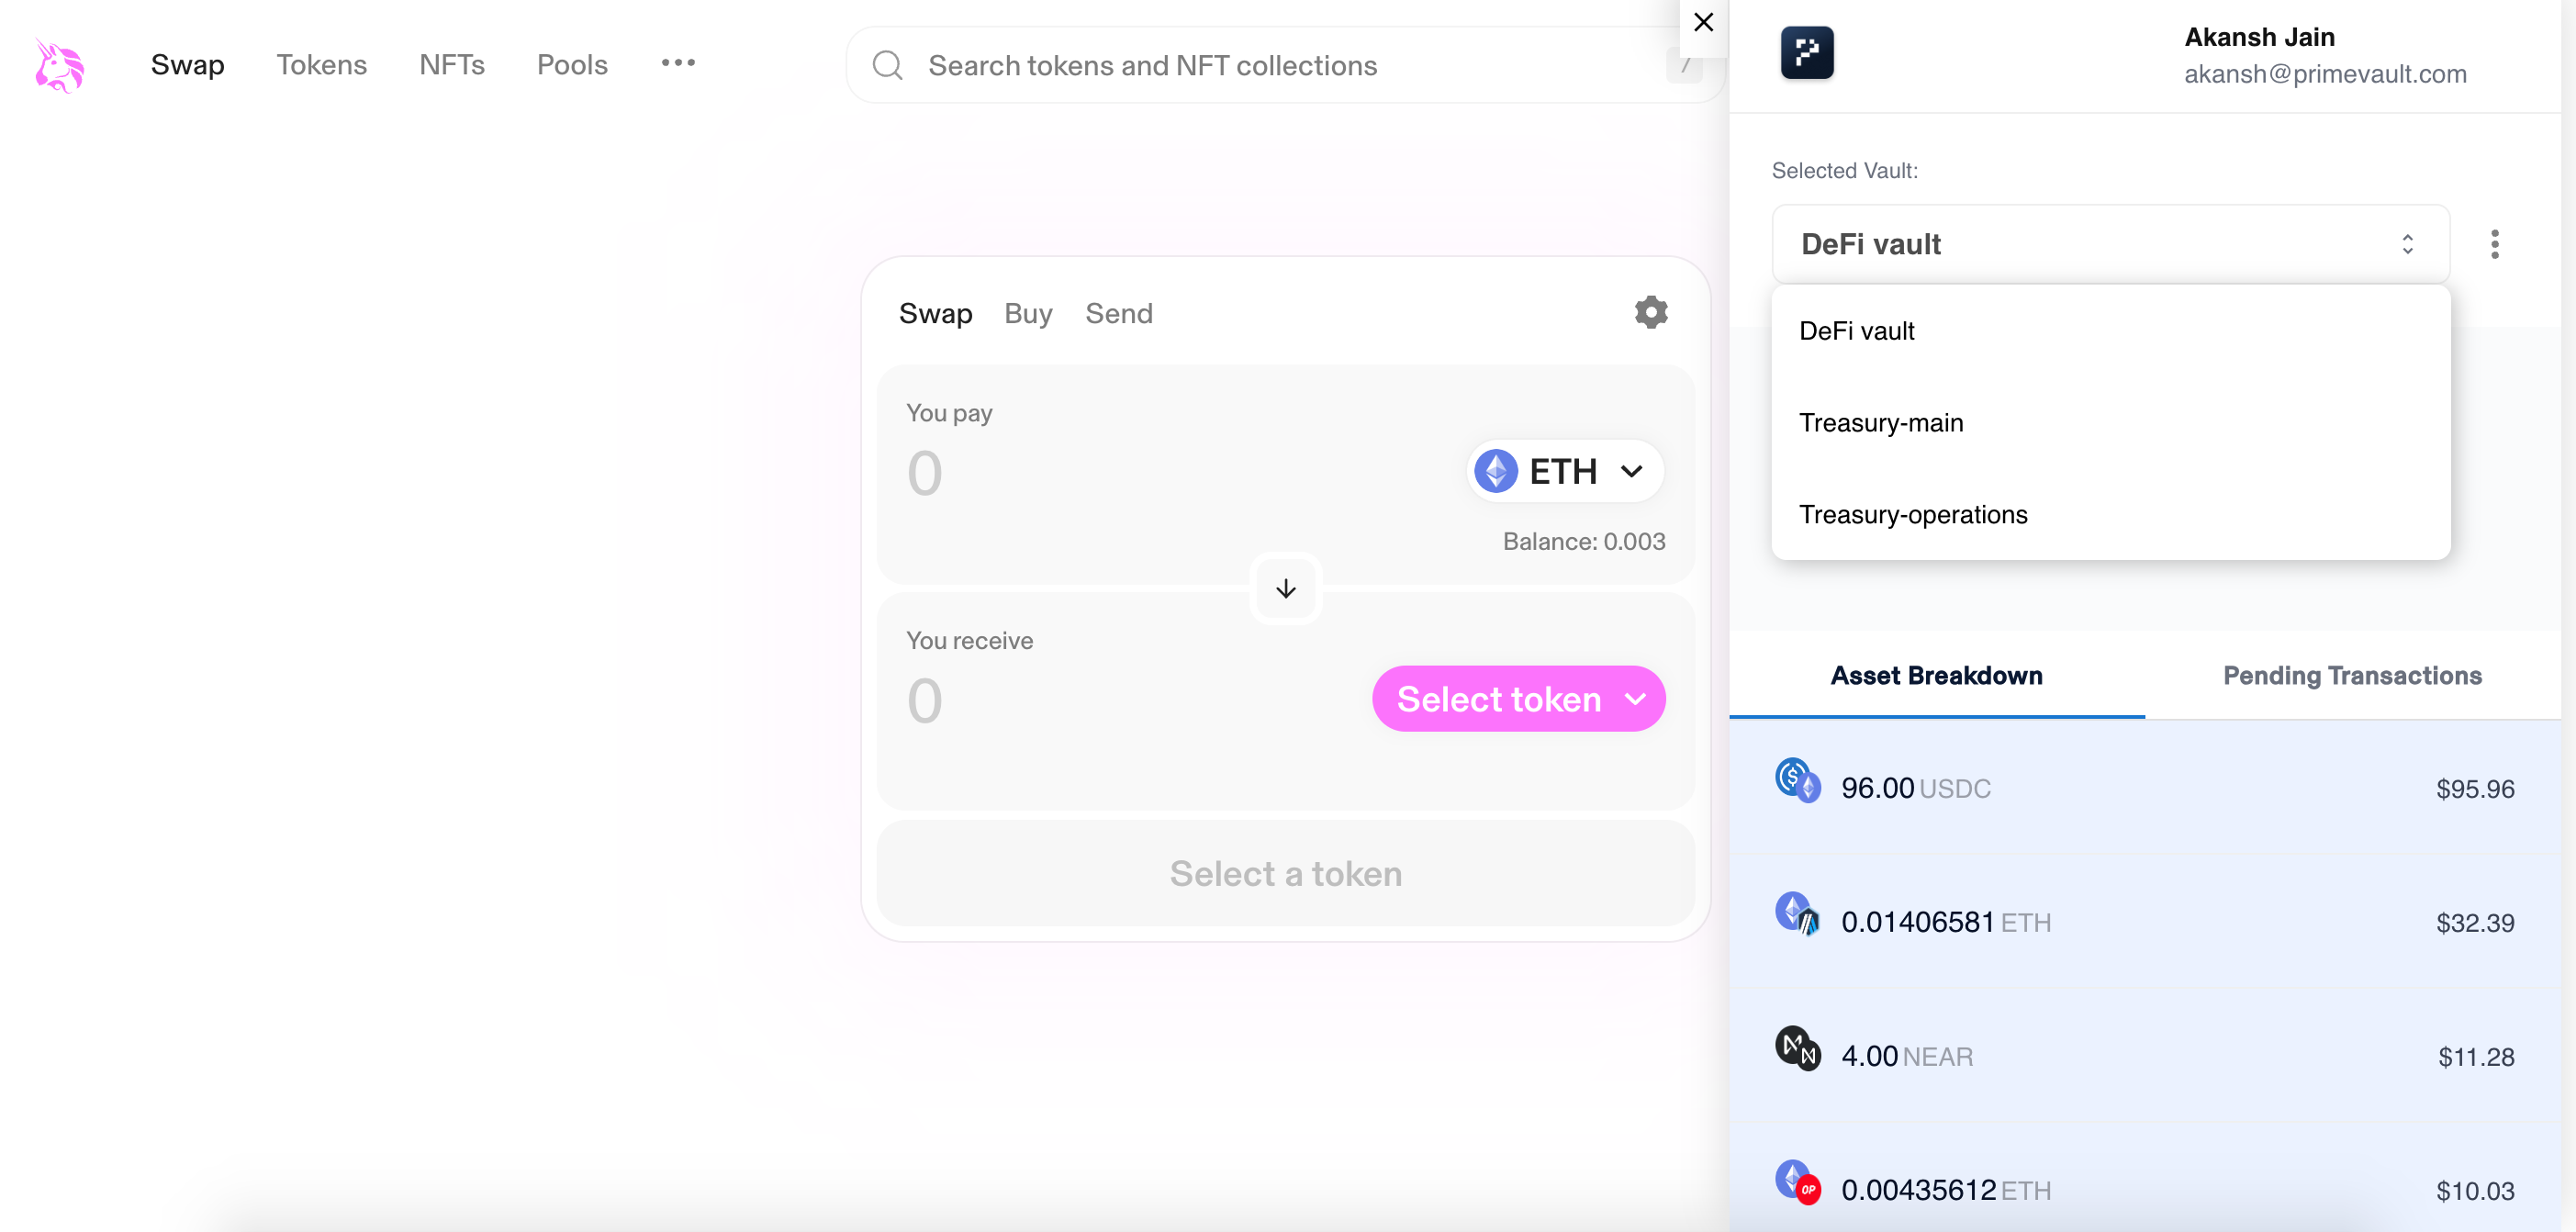
Task: Click the search magnifier icon
Action: point(887,65)
